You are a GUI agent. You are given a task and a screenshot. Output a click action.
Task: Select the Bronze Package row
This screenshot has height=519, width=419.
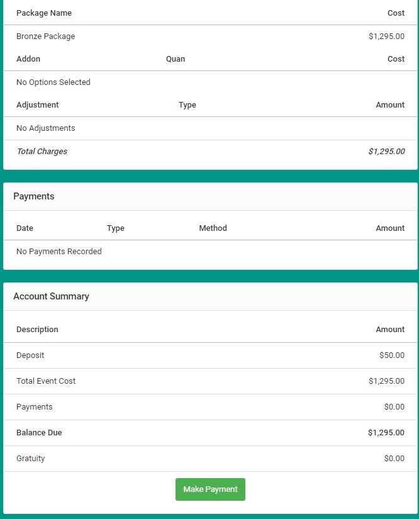tap(45, 36)
